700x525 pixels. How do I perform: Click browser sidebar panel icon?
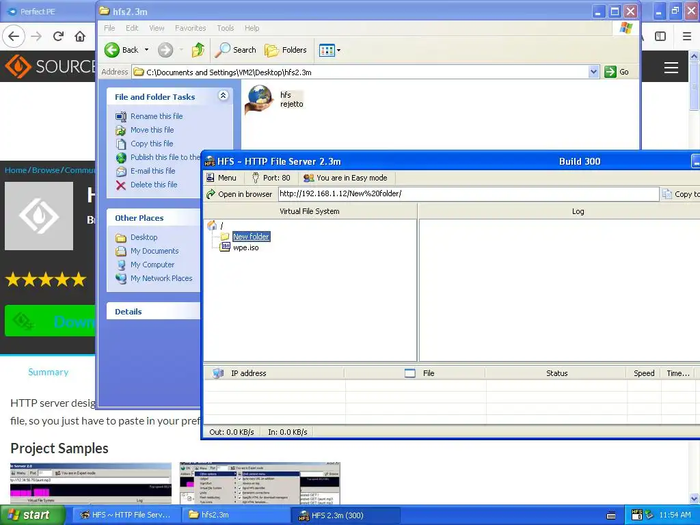(x=660, y=36)
